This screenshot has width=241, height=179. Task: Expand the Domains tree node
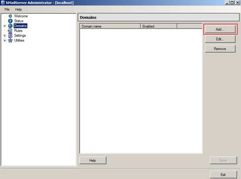click(x=5, y=26)
